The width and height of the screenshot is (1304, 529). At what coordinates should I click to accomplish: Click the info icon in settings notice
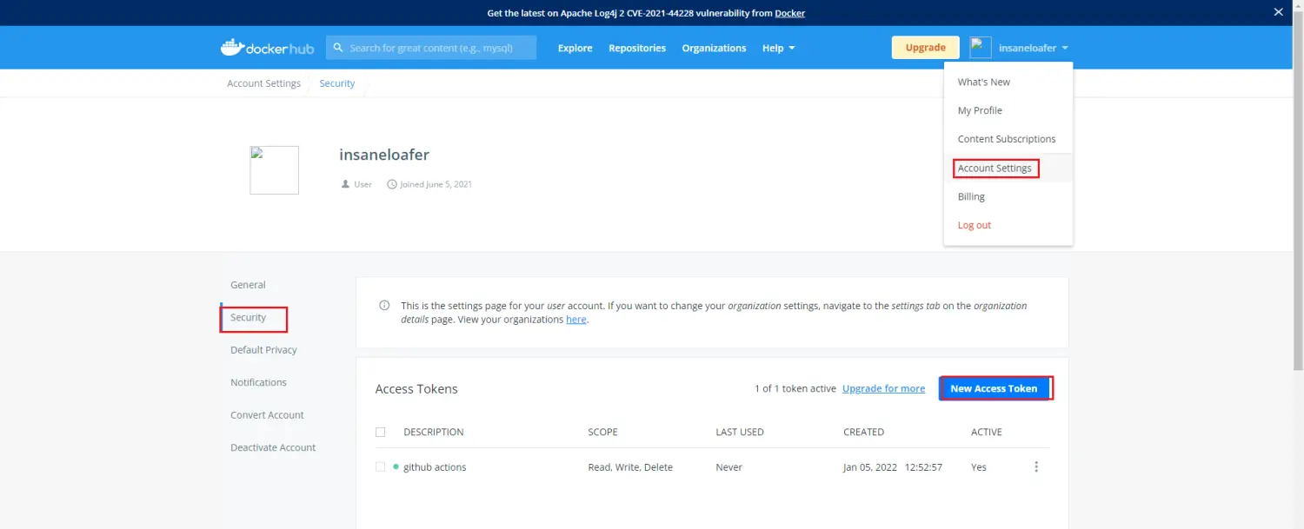pos(384,306)
